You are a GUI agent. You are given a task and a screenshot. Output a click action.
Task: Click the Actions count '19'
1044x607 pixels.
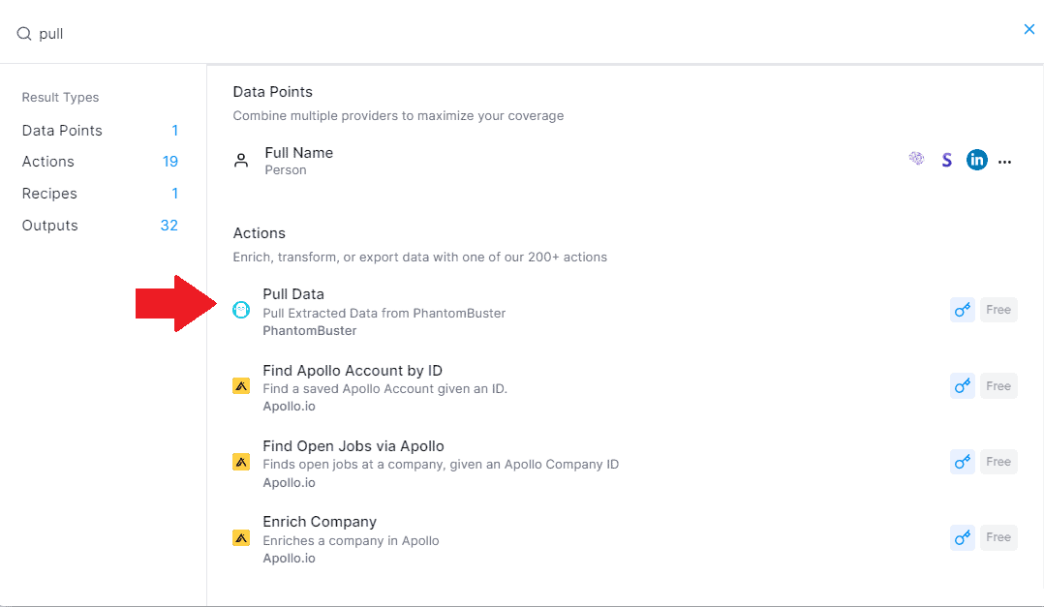tap(169, 162)
